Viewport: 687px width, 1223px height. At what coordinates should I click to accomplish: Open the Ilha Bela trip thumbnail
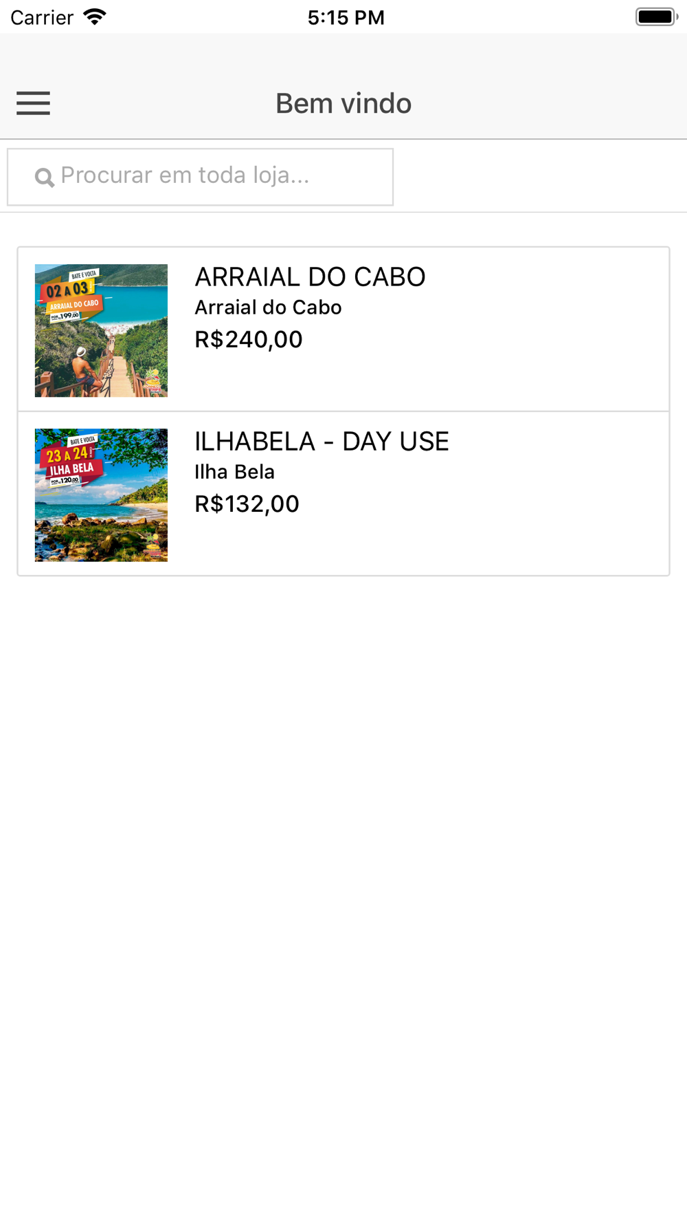pos(101,495)
